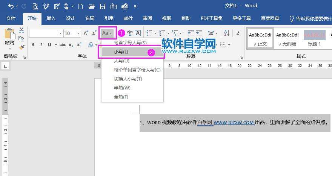Viewport: 332px width, 176px height.
Task: Open the font name dropdown
Action: click(x=60, y=33)
